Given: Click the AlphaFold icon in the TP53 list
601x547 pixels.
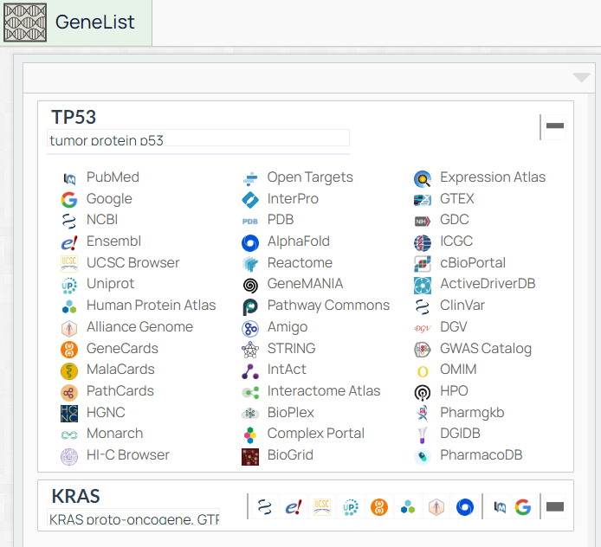Looking at the screenshot, I should 250,242.
